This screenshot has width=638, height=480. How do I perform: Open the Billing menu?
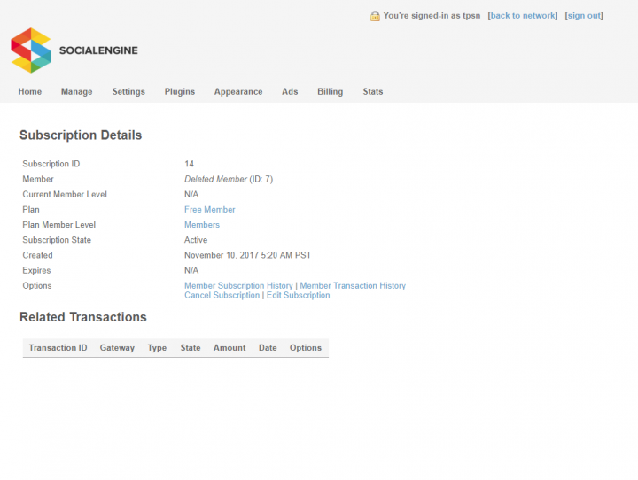tap(330, 91)
